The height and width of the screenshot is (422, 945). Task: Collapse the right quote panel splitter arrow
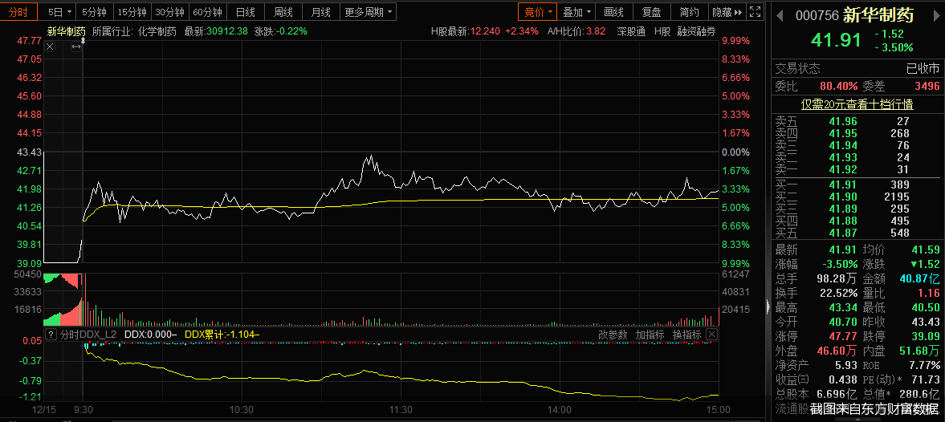(768, 307)
